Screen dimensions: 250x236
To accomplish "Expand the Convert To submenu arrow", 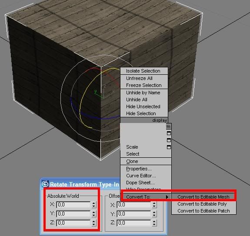I will [167, 197].
